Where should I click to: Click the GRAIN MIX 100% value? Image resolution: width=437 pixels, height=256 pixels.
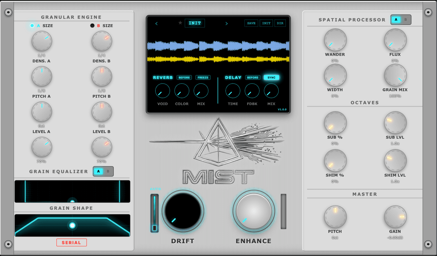(x=395, y=96)
